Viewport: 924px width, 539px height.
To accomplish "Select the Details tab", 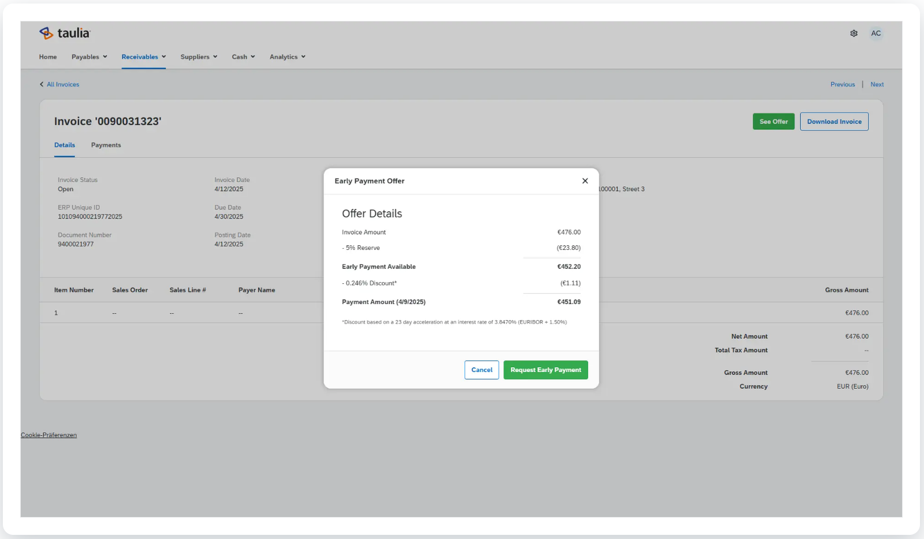I will [x=65, y=145].
